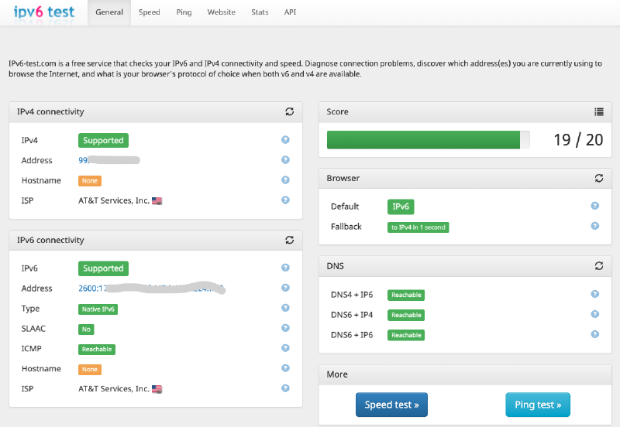Image resolution: width=620 pixels, height=427 pixels.
Task: Show help for DNS6 + IP4 row
Action: 595,314
